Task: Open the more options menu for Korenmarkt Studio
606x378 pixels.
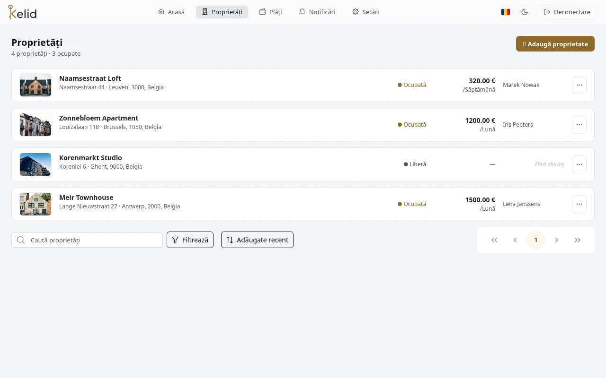Action: click(x=579, y=164)
